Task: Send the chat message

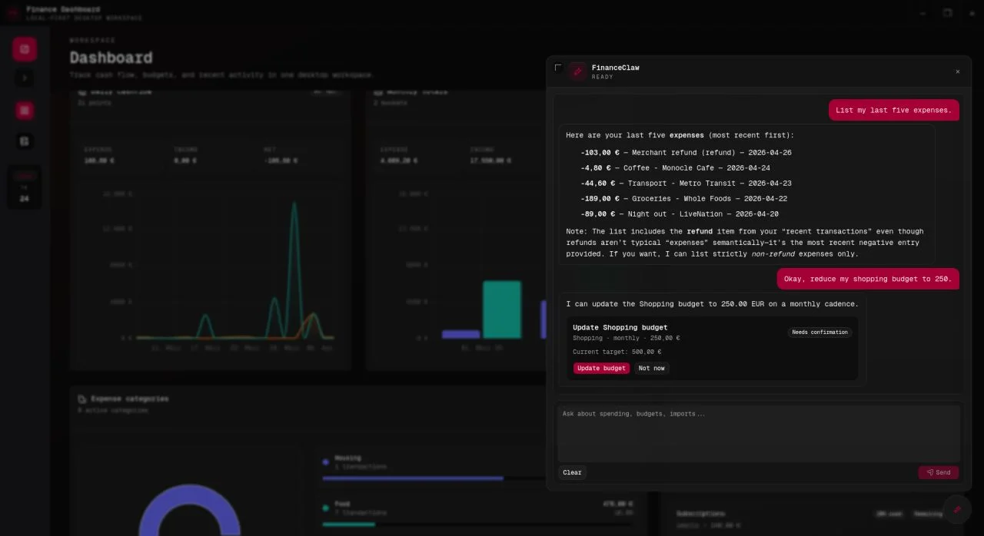Action: point(938,472)
